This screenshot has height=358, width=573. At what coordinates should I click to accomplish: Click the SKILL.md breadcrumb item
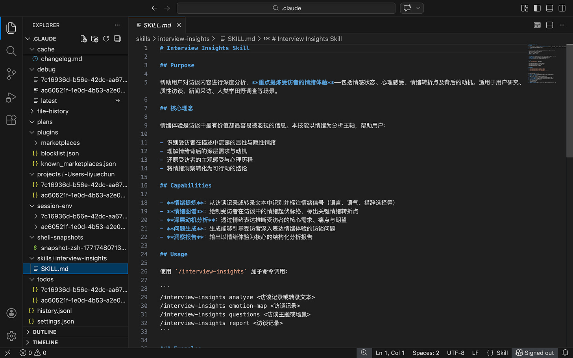point(238,39)
